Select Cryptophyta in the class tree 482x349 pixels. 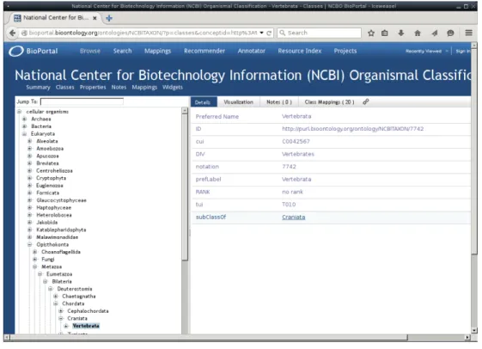[51, 178]
